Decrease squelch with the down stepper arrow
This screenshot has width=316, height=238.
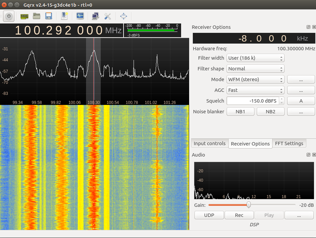[x=282, y=103]
